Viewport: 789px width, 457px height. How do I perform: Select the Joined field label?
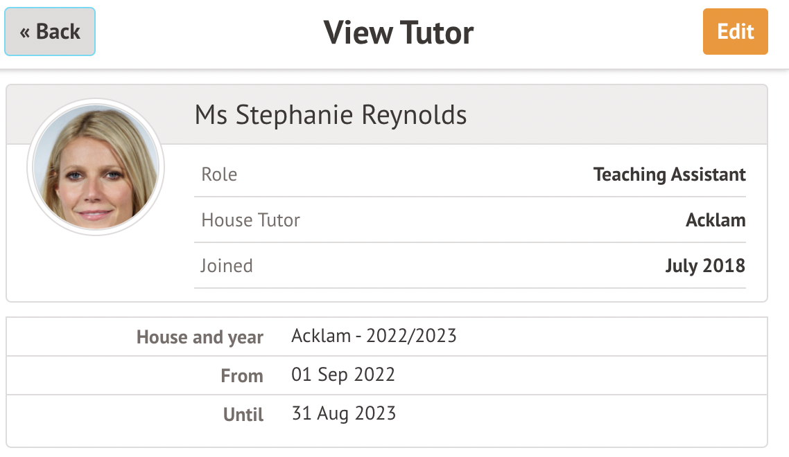tap(227, 266)
